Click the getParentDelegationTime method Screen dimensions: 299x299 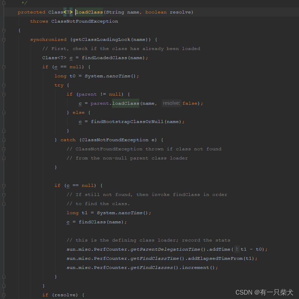(x=165, y=249)
